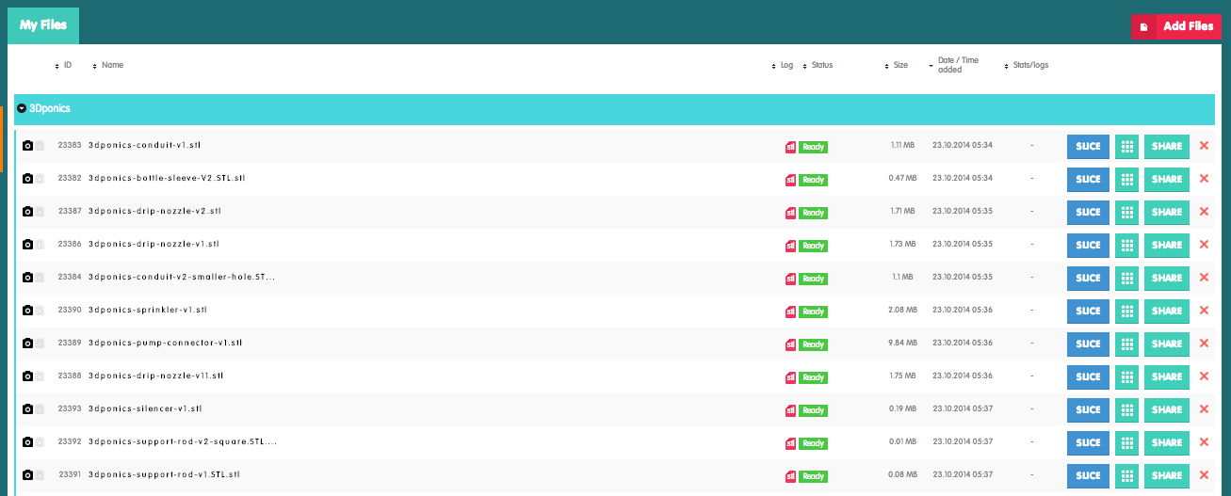The height and width of the screenshot is (496, 1231).
Task: Click the grid icon for 3dponics-sprinkler-v1.stl
Action: pyautogui.click(x=1126, y=312)
